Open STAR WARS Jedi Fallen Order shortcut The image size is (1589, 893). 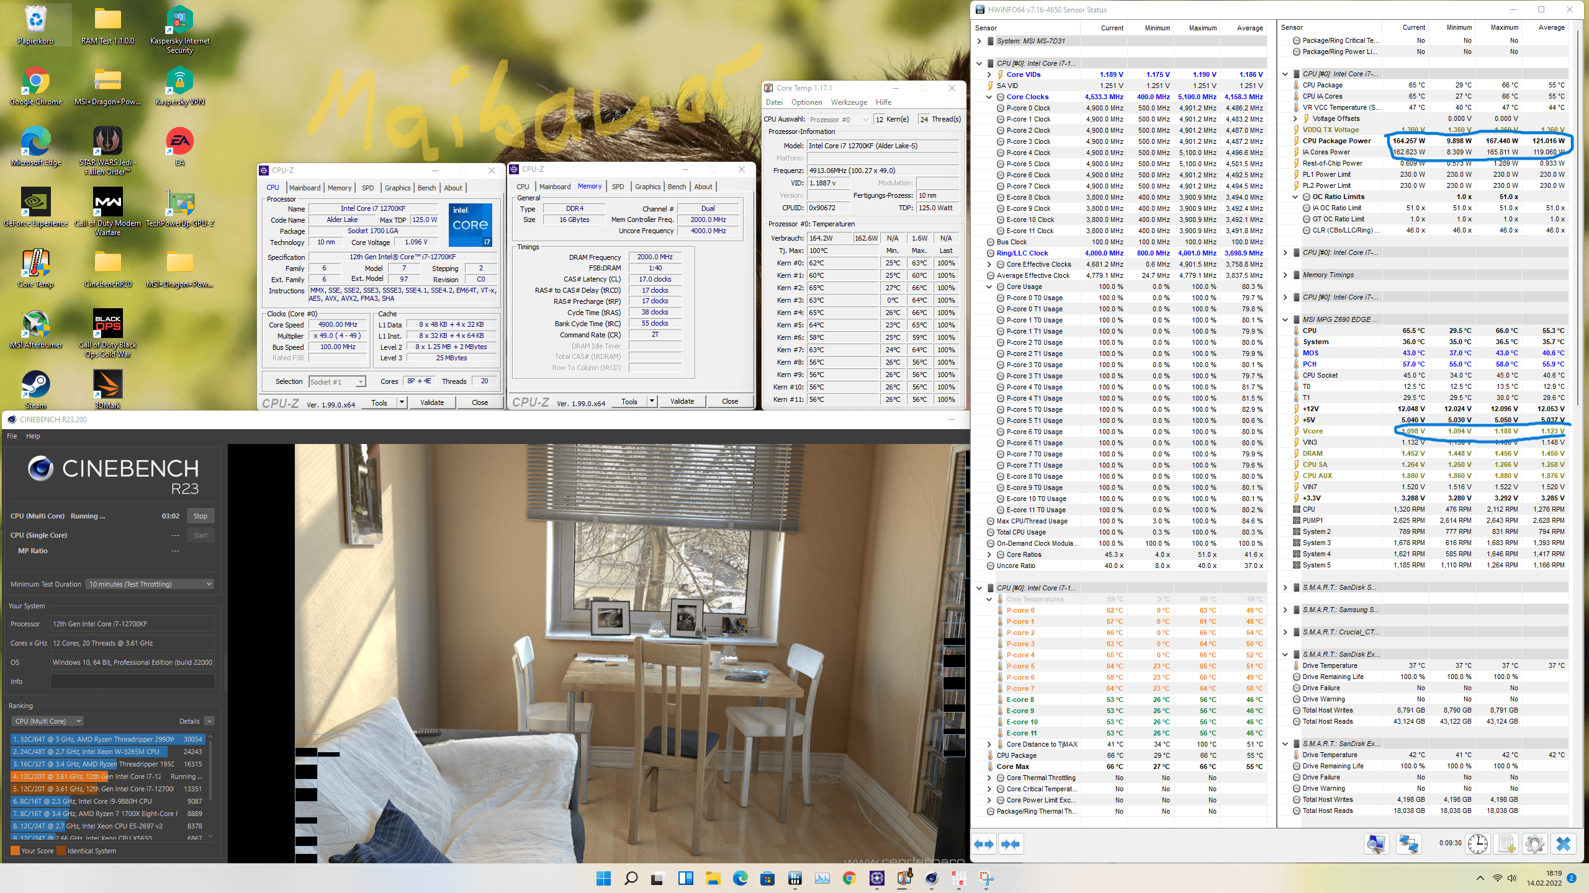(108, 151)
